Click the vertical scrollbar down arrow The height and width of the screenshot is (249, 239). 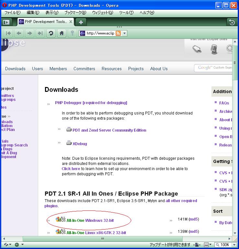pyautogui.click(x=235, y=233)
